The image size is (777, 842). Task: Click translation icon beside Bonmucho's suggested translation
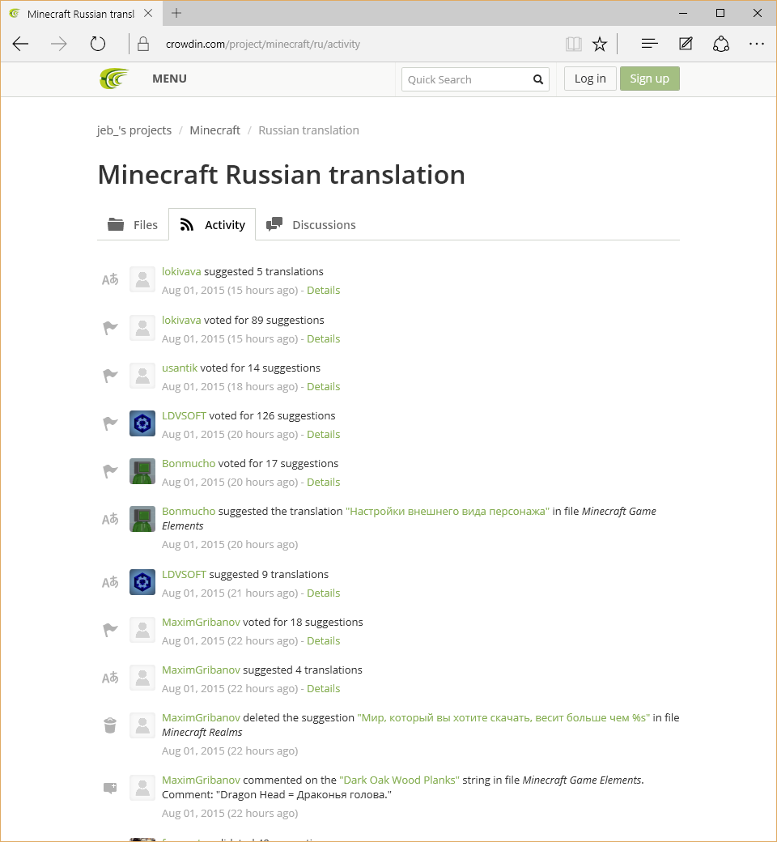click(x=110, y=519)
